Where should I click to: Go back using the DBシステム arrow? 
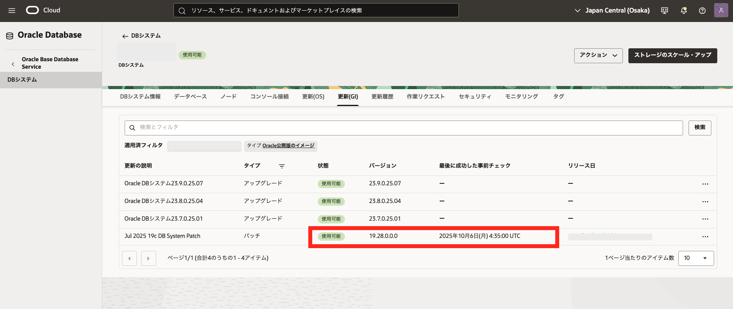point(125,36)
